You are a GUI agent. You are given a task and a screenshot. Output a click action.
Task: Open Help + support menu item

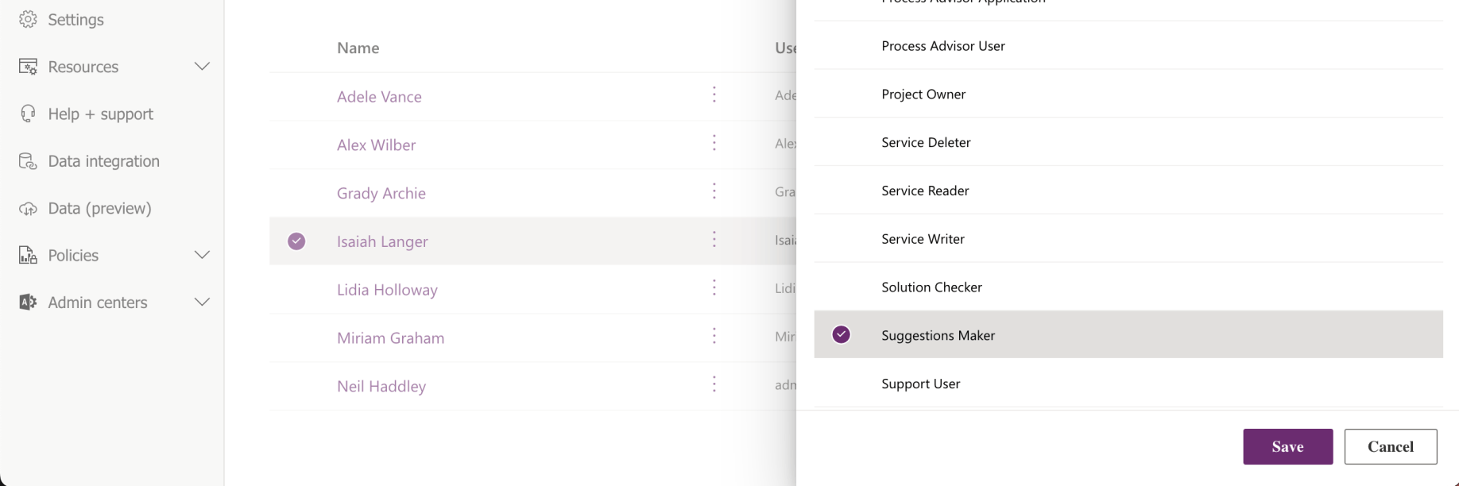coord(100,114)
